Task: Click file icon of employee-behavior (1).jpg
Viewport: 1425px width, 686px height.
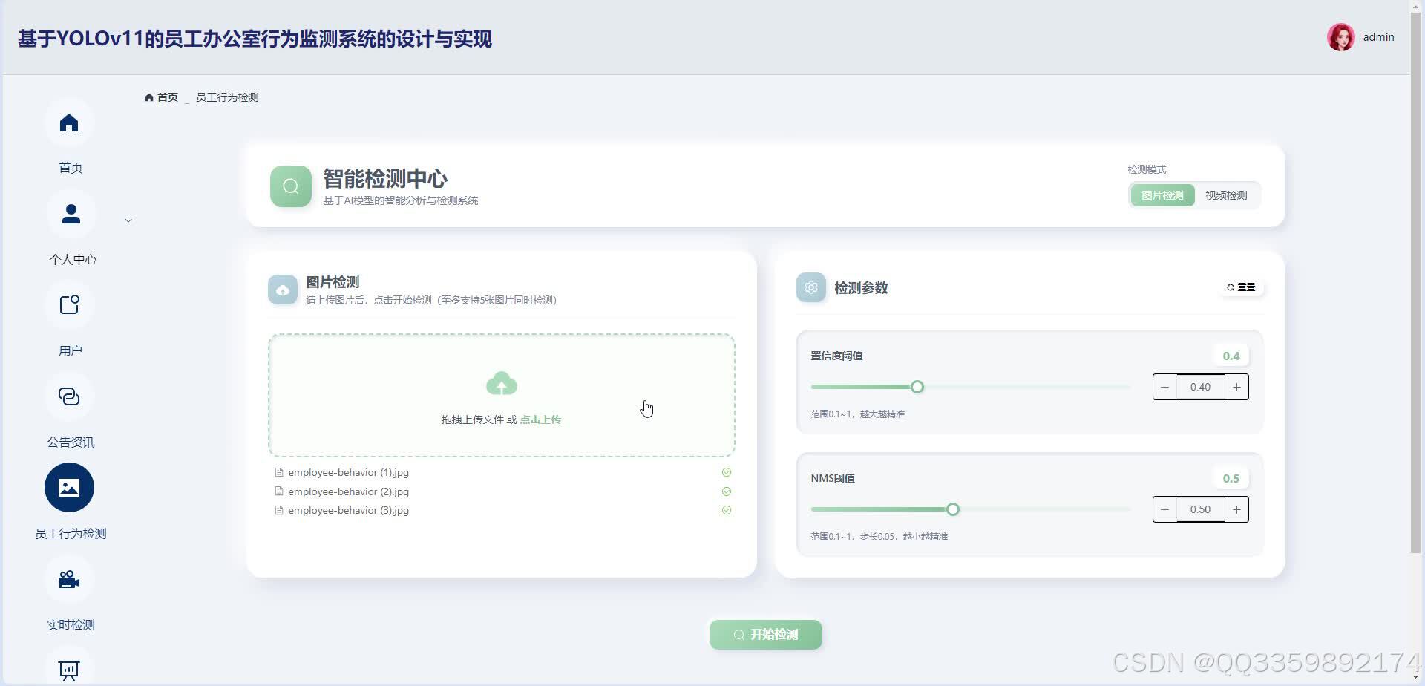Action: (279, 472)
